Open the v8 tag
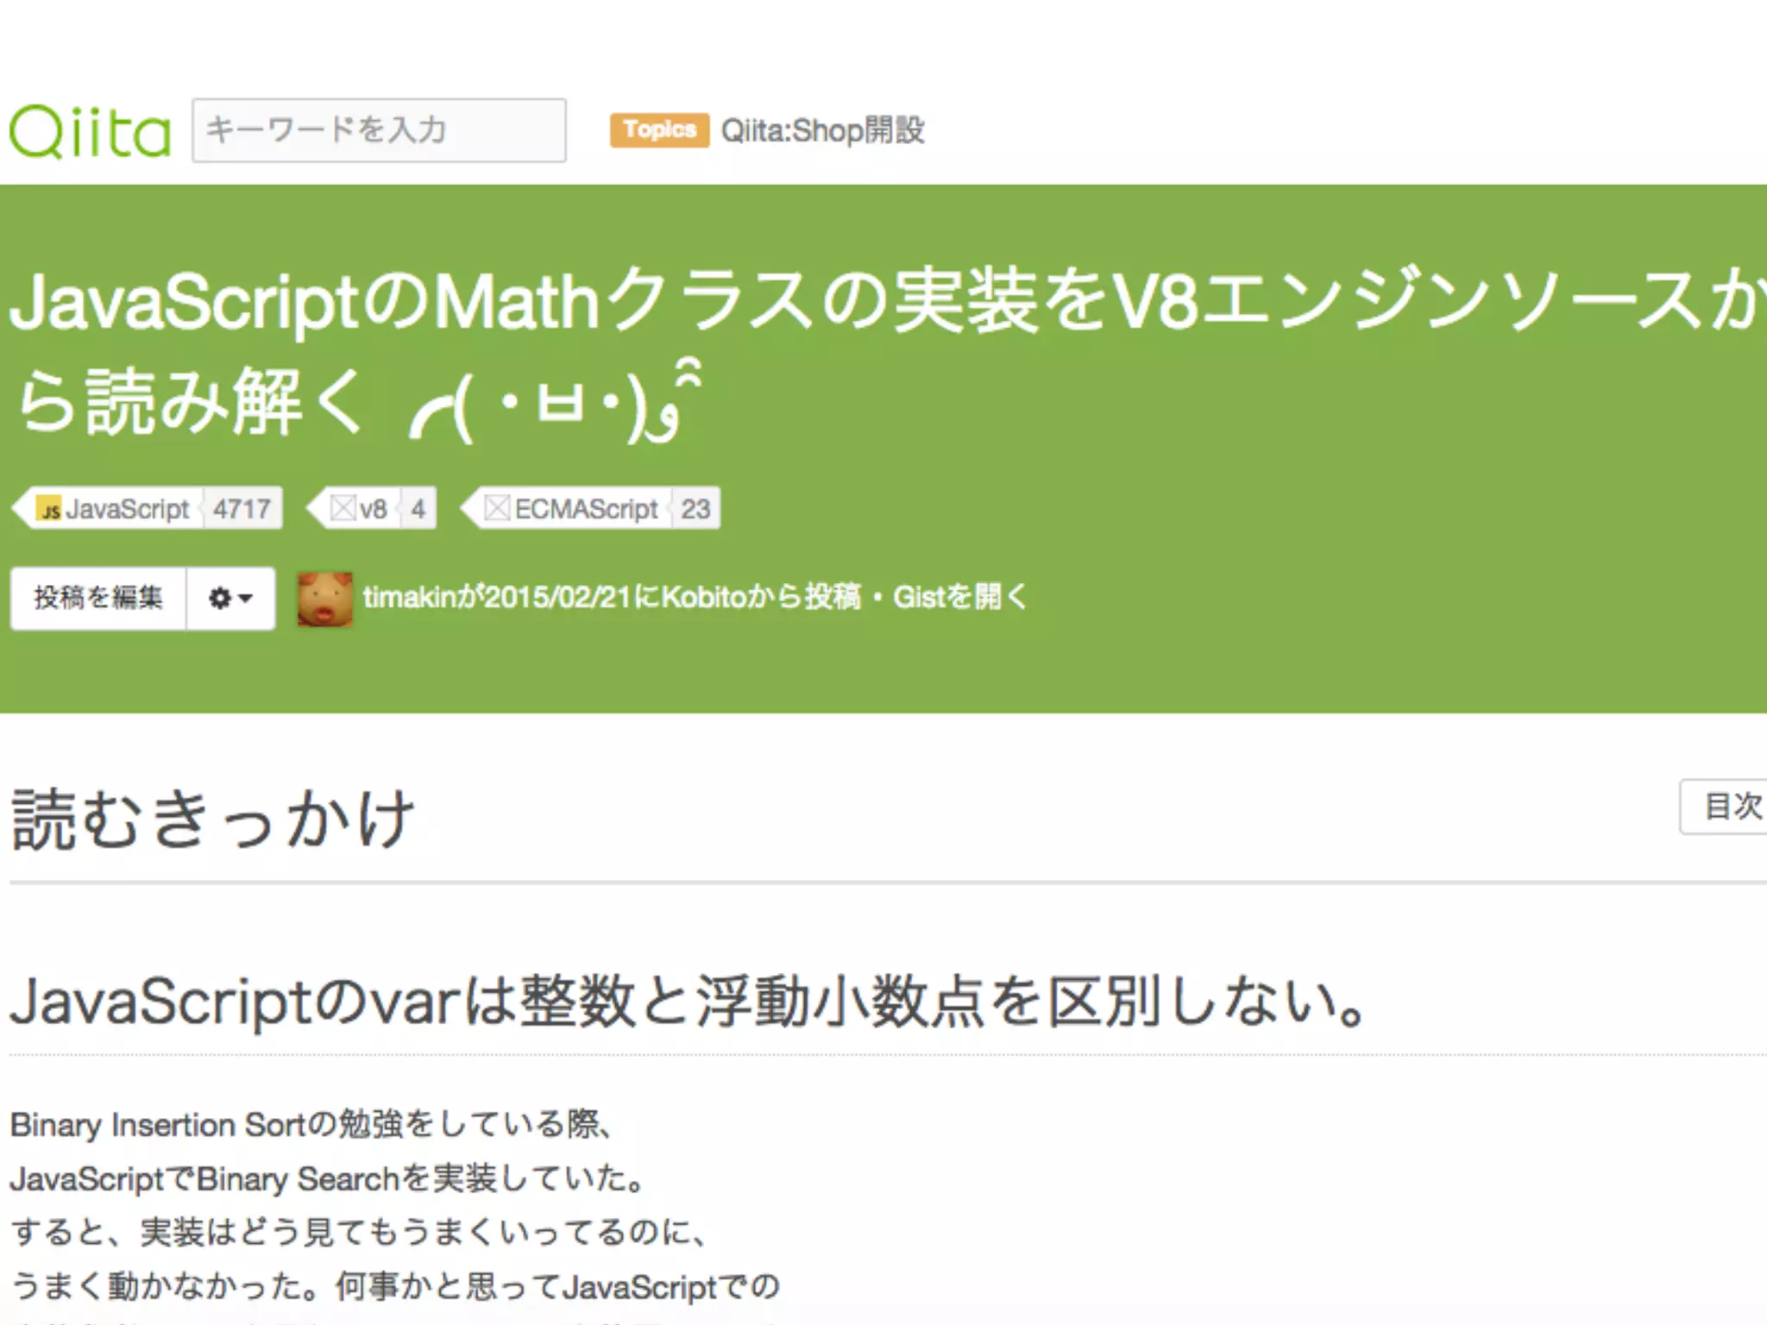The height and width of the screenshot is (1325, 1767). point(374,510)
